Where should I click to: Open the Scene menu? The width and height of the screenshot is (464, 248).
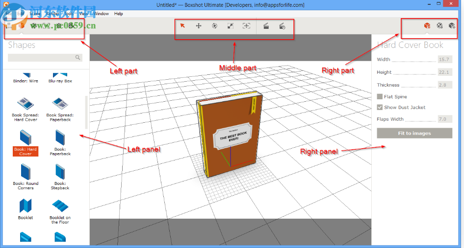coord(35,14)
